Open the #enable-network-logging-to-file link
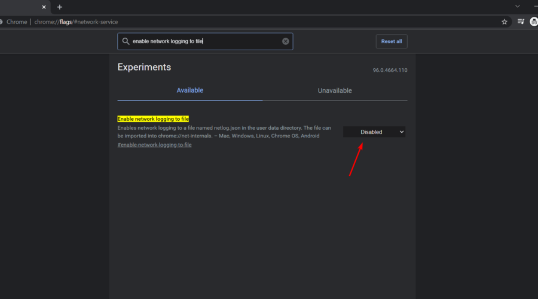The image size is (538, 299). click(154, 145)
